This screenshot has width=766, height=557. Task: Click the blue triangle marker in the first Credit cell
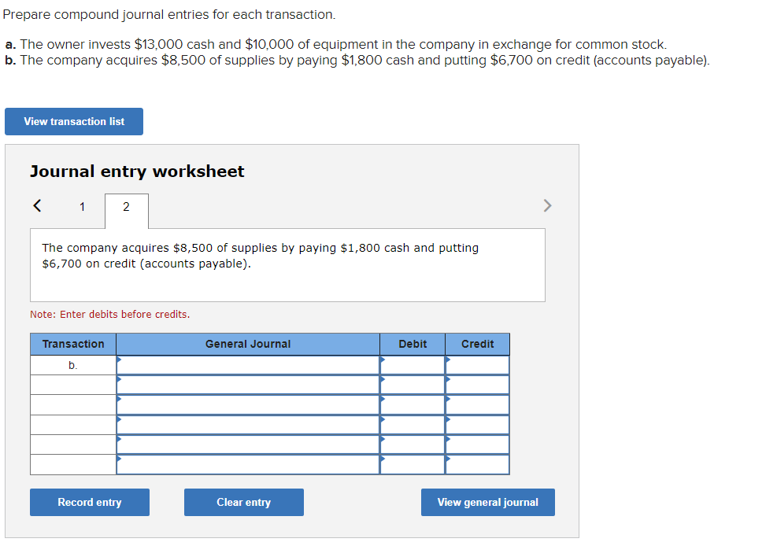coord(449,360)
